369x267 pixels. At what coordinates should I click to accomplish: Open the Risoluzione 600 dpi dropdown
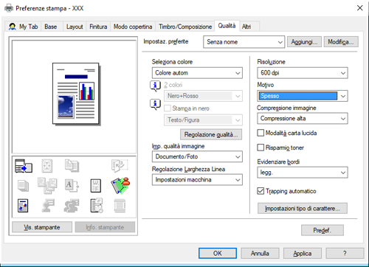click(303, 73)
